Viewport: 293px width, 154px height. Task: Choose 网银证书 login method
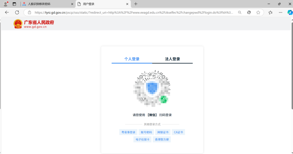click(163, 132)
